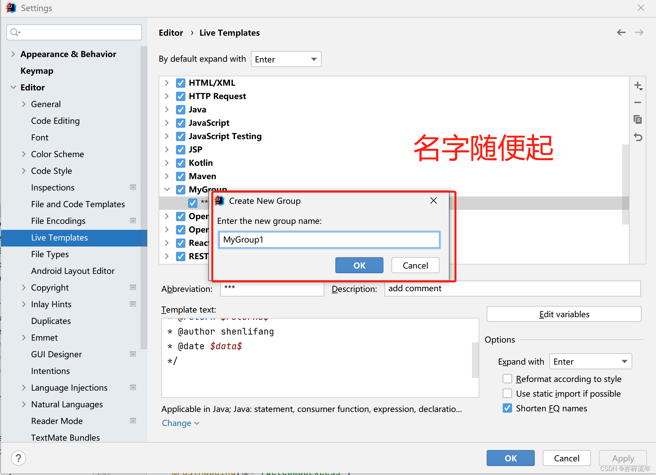The height and width of the screenshot is (475, 656).
Task: Click the Edit variables button
Action: pos(564,314)
